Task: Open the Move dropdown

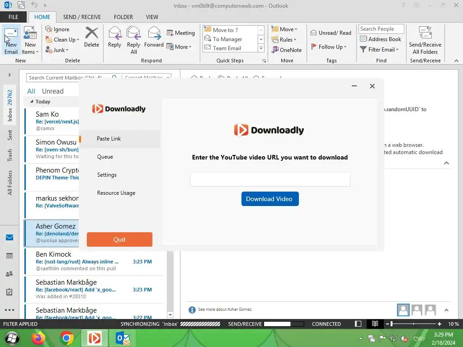Action: (x=284, y=29)
